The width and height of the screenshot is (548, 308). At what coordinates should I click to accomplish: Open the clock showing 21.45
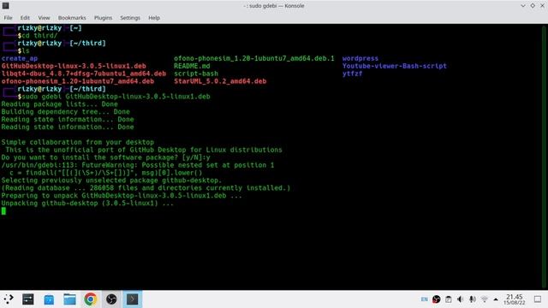click(x=514, y=299)
